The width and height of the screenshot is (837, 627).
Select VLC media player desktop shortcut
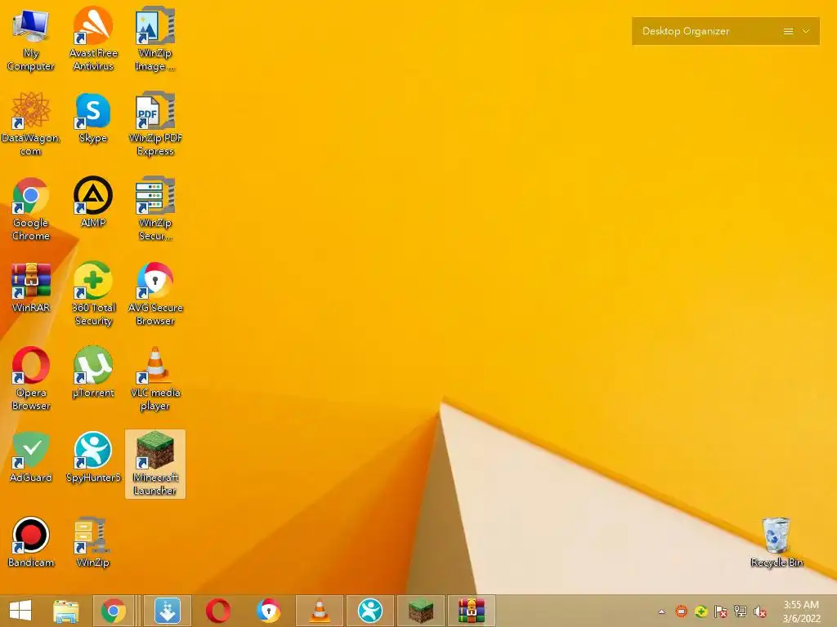tap(154, 379)
